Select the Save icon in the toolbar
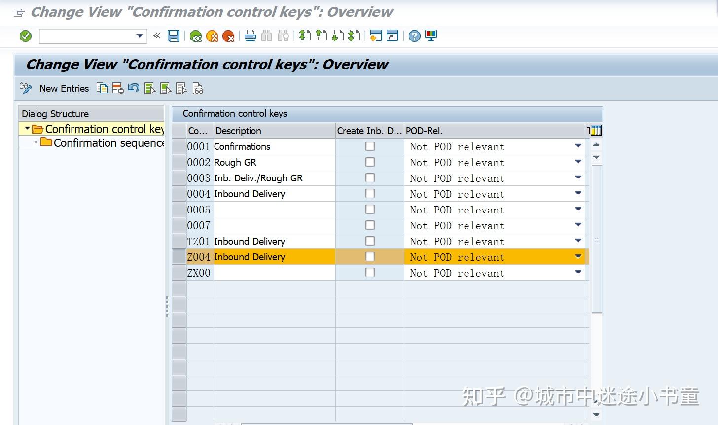Image resolution: width=718 pixels, height=425 pixels. (174, 35)
